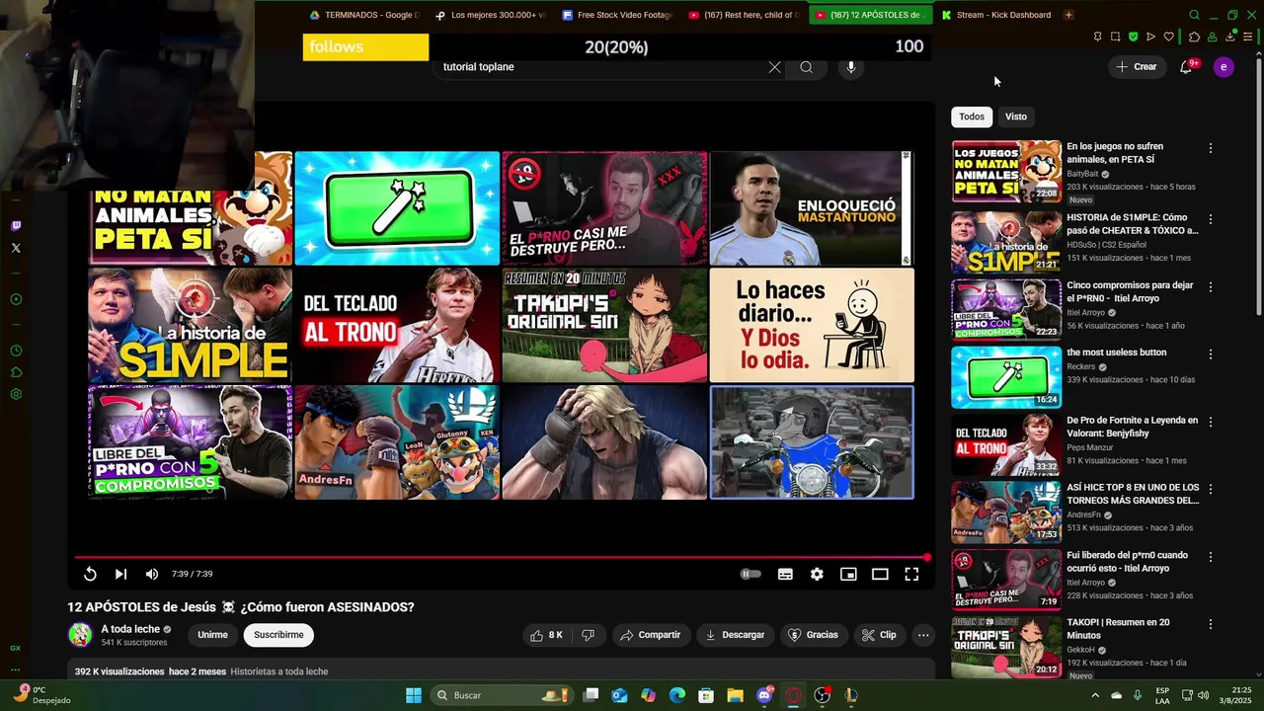Click the browser tab search magnifier
Screen dimensions: 1264x711
[1194, 15]
